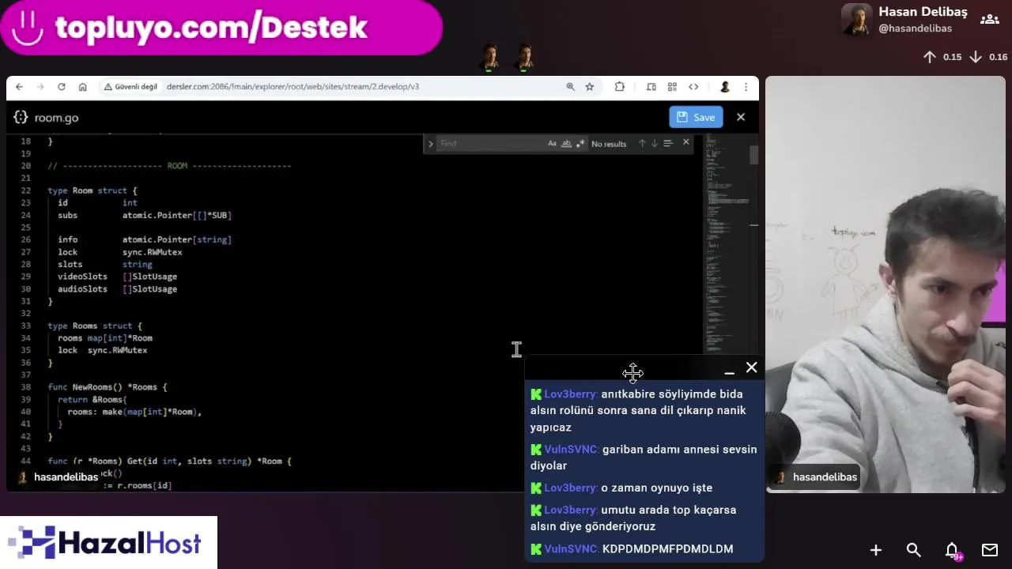Click VulnSVNC in the 'gariban adamı' message

coord(570,450)
